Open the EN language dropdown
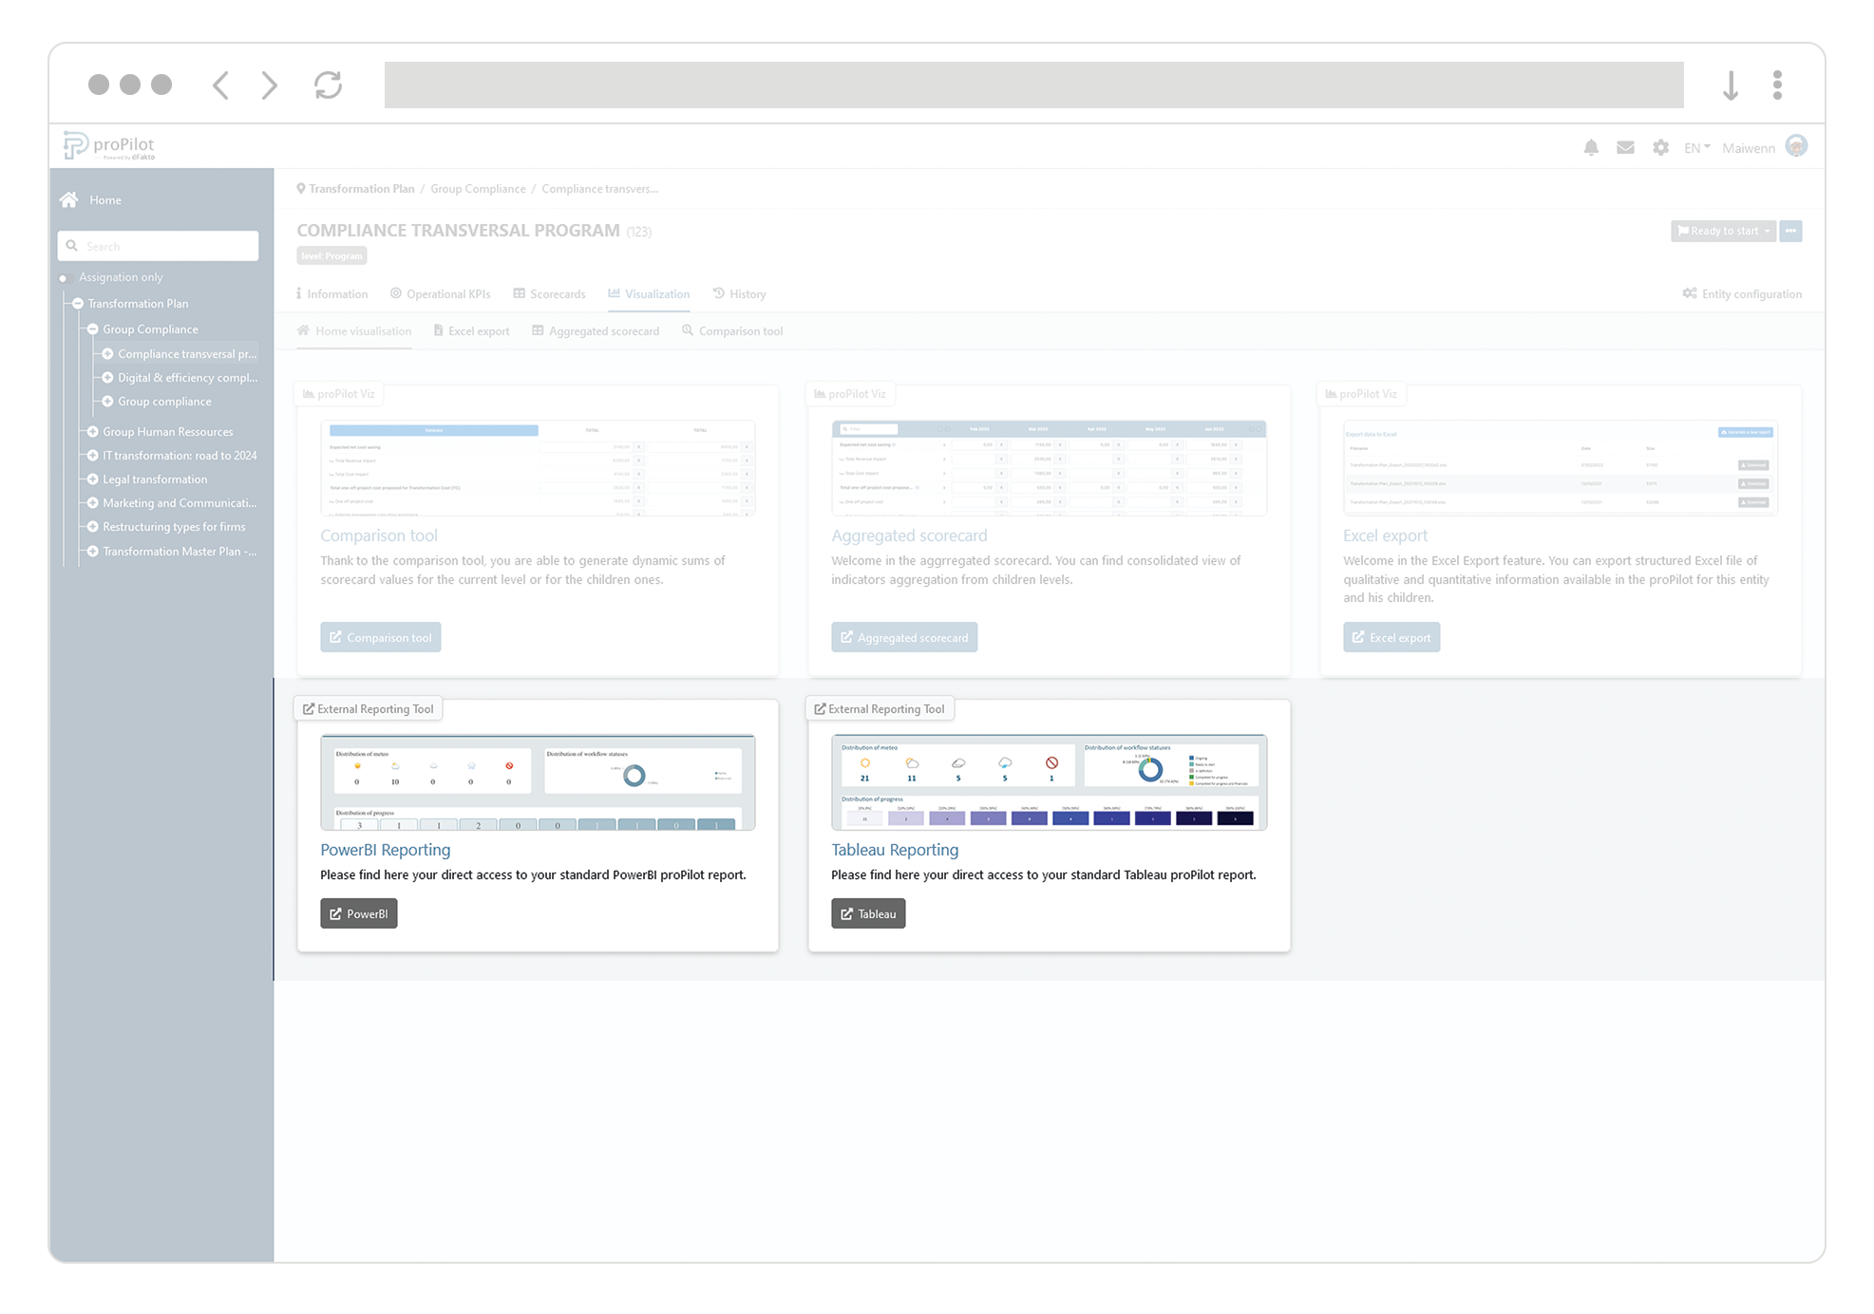This screenshot has width=1874, height=1314. point(1695,147)
